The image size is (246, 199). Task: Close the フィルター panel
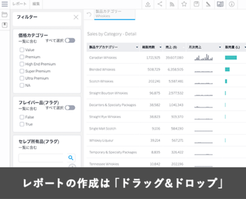[x=76, y=17]
